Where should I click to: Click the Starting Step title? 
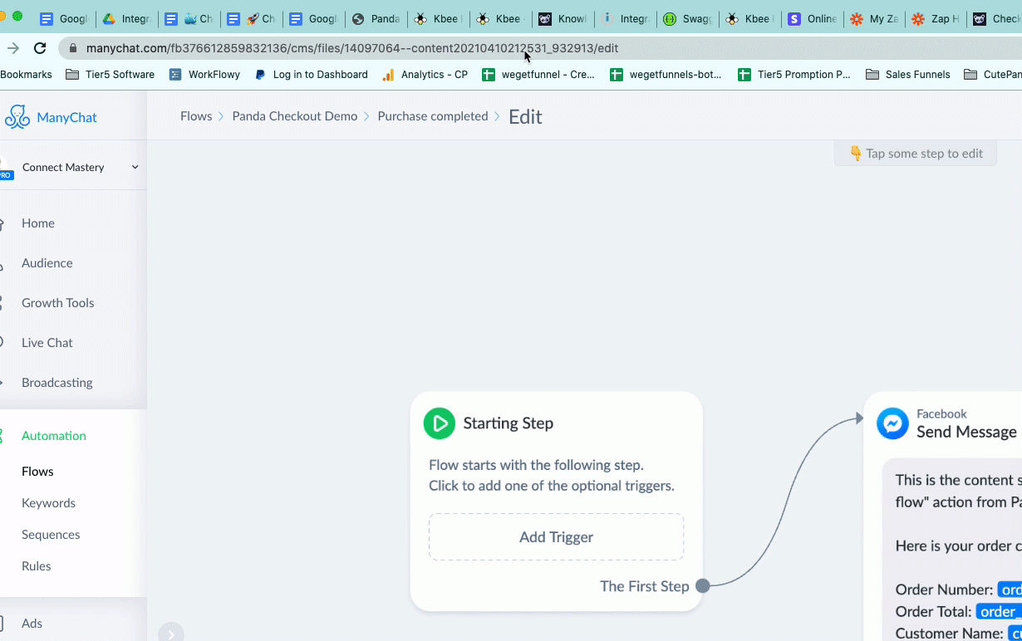[509, 423]
